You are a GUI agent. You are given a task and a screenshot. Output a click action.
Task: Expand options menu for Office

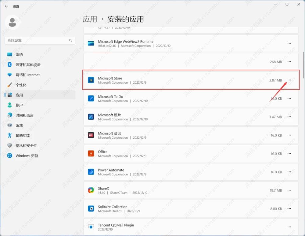289,154
